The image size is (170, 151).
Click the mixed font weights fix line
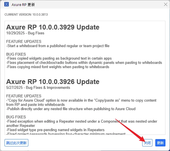point(58,67)
